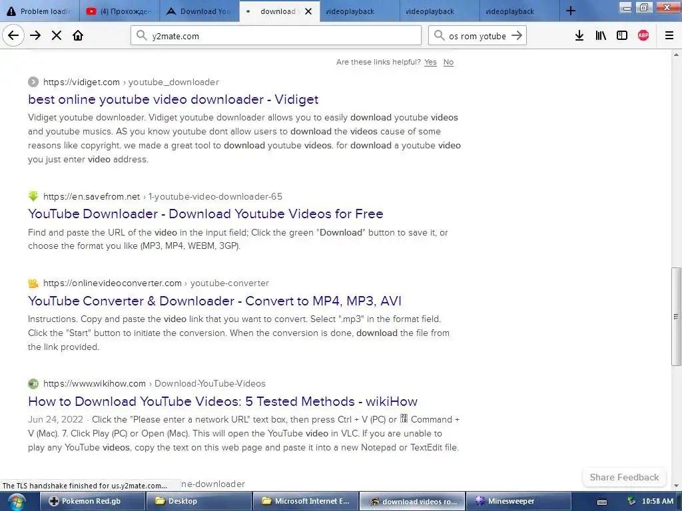The height and width of the screenshot is (511, 682).
Task: Click the scrollbar up arrow
Action: click(x=676, y=55)
